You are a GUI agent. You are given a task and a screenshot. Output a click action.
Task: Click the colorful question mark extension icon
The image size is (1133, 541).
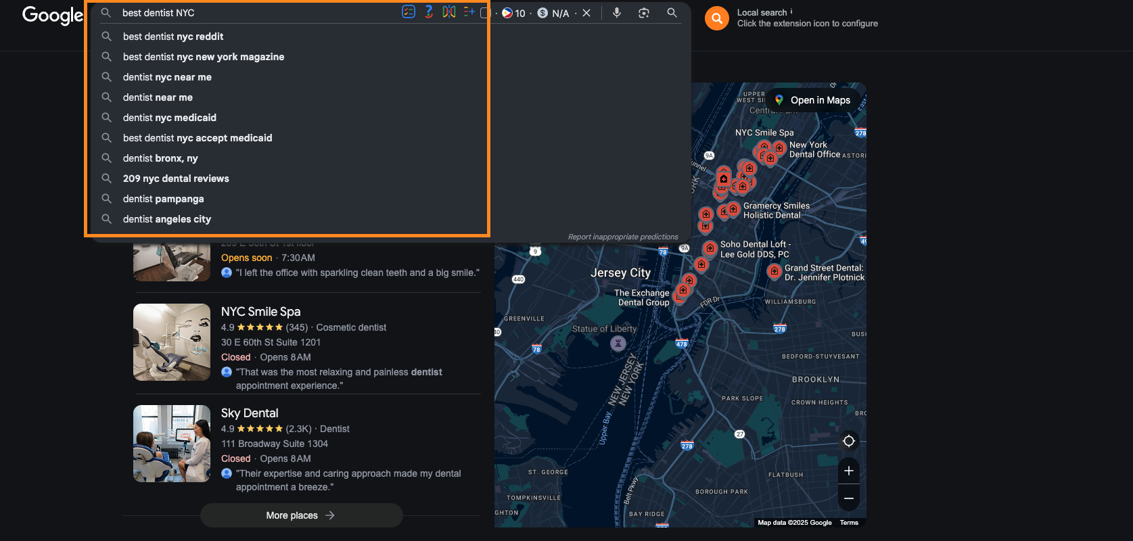(x=429, y=12)
